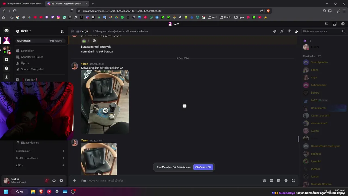
Task: Open pinned messages pin icon
Action: click(289, 31)
